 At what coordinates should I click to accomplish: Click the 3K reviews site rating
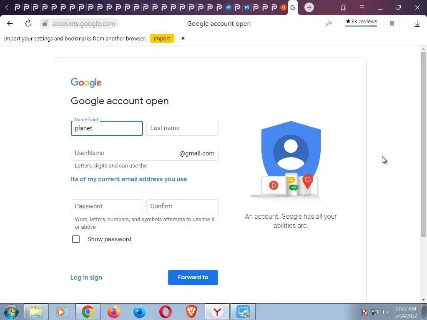point(361,22)
